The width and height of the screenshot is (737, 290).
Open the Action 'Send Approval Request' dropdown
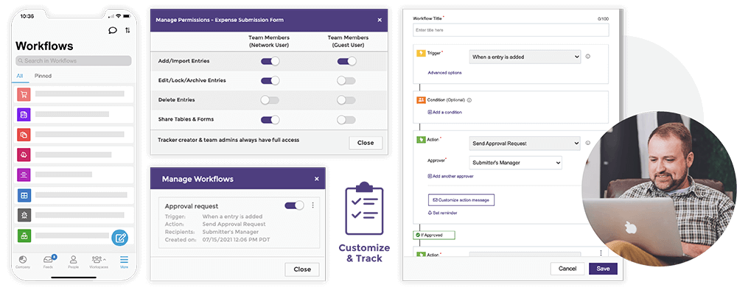pos(525,143)
